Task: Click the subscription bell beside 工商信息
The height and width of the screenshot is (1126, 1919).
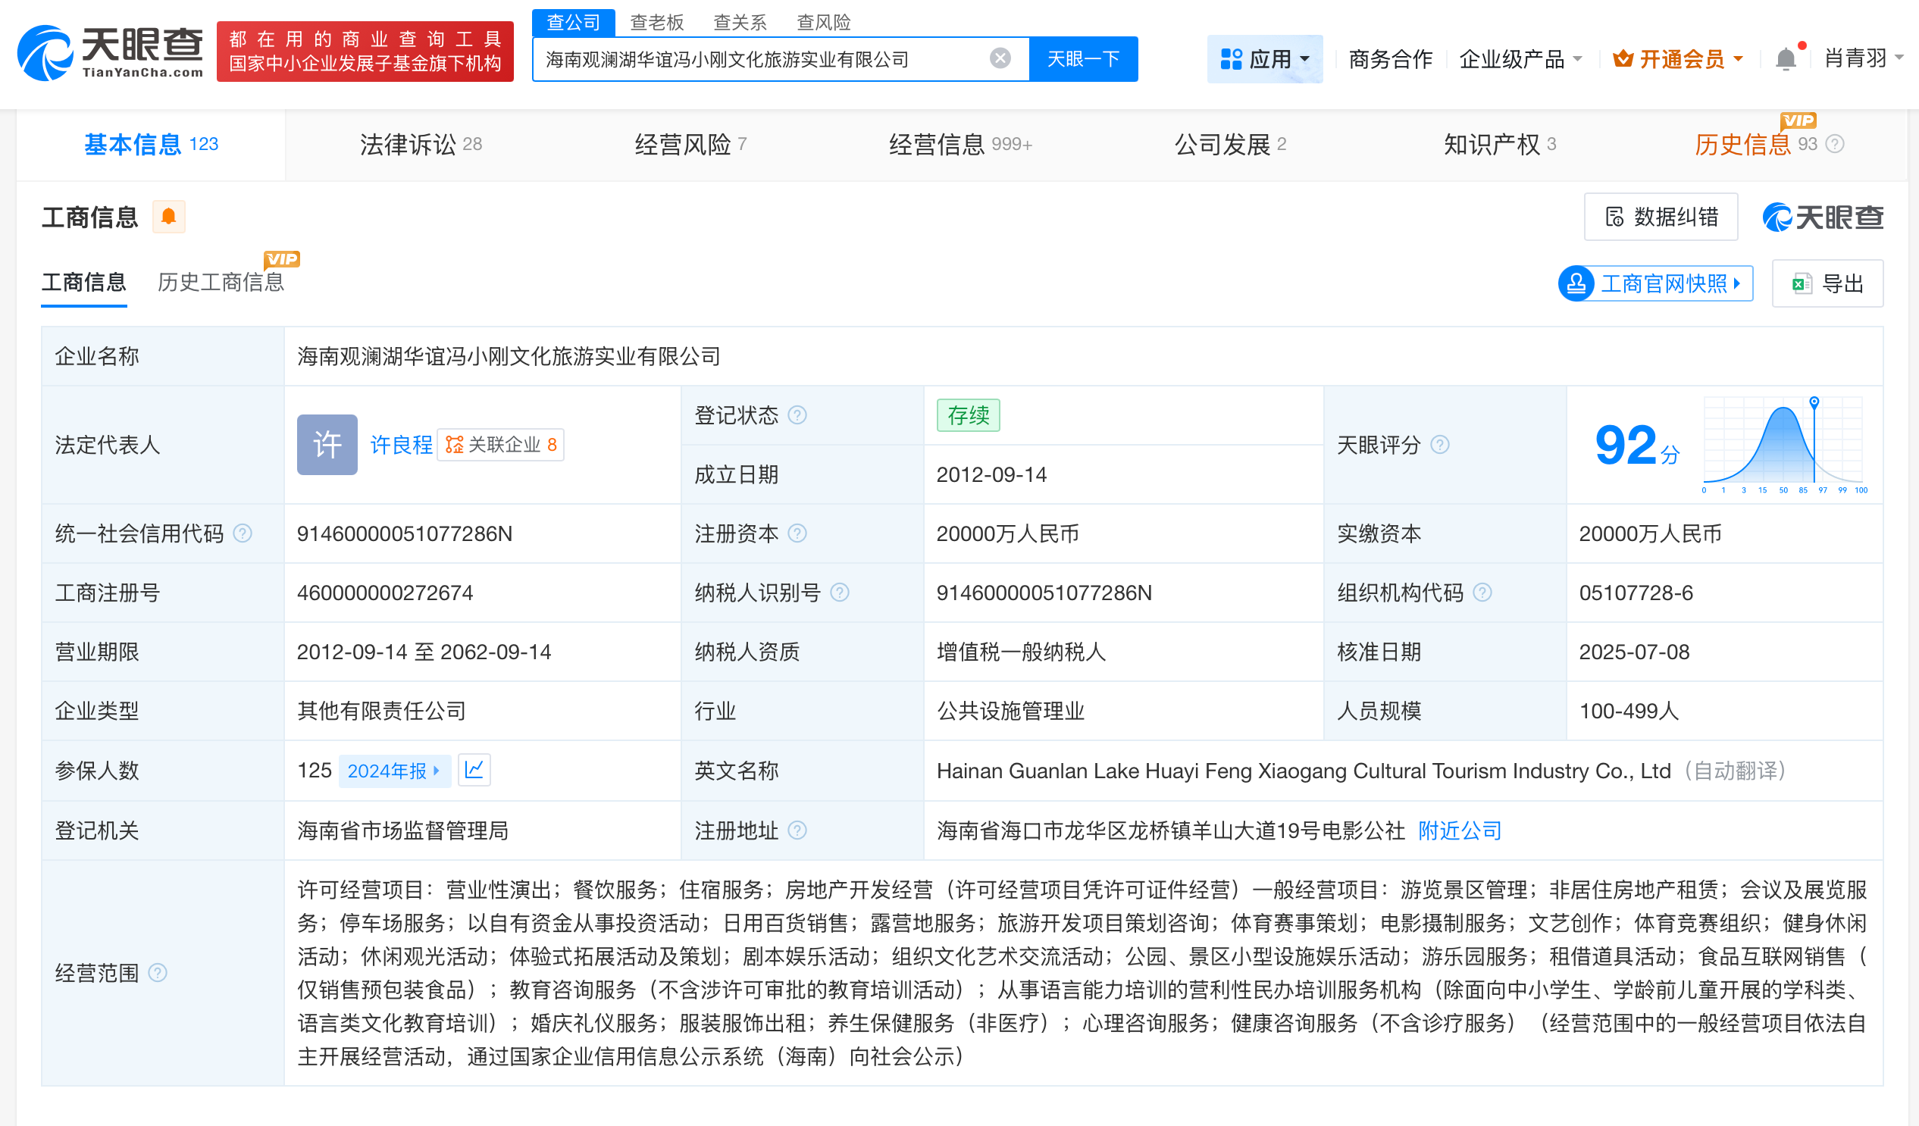Action: (x=169, y=217)
